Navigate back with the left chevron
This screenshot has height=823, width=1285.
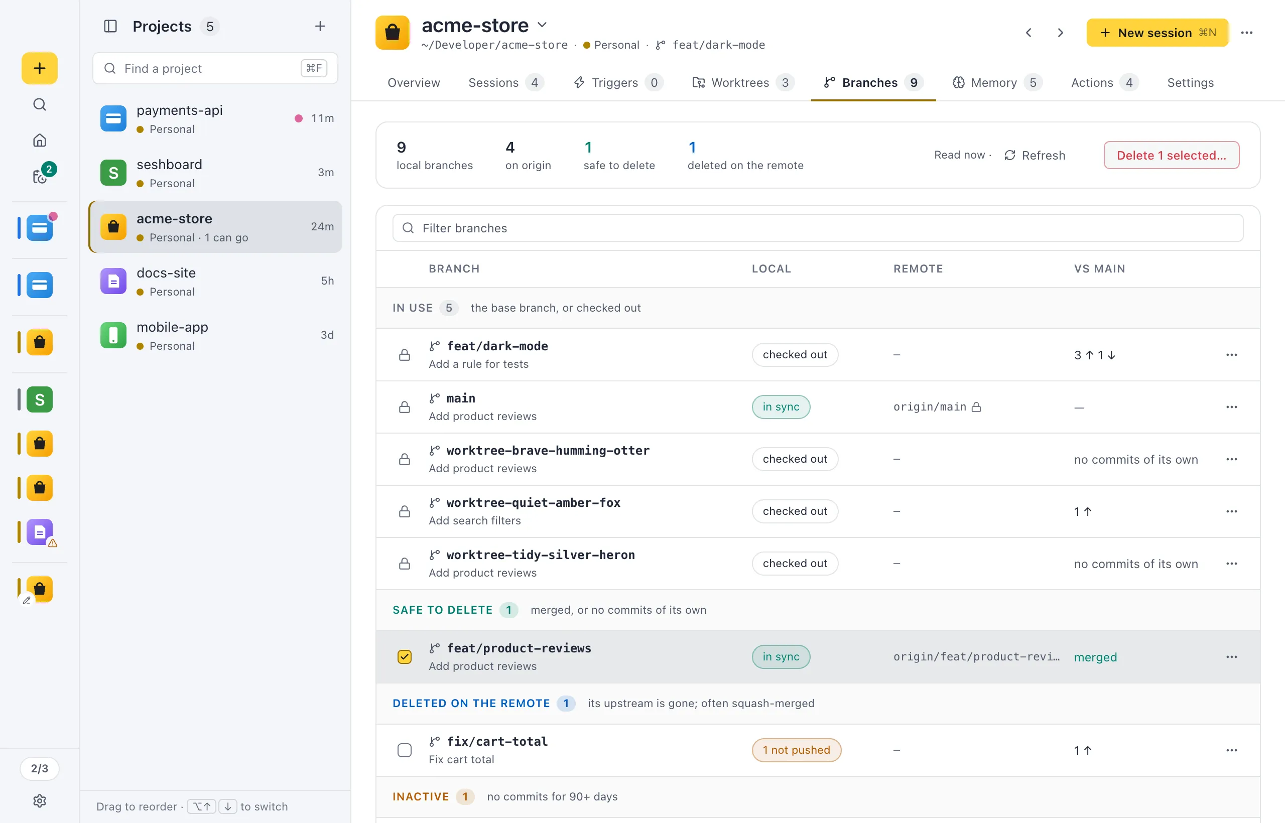[1029, 33]
